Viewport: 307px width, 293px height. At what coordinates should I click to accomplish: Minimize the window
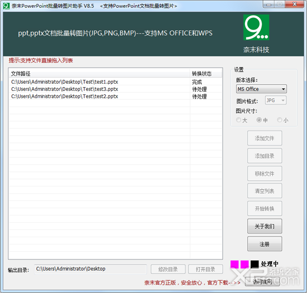click(x=268, y=4)
